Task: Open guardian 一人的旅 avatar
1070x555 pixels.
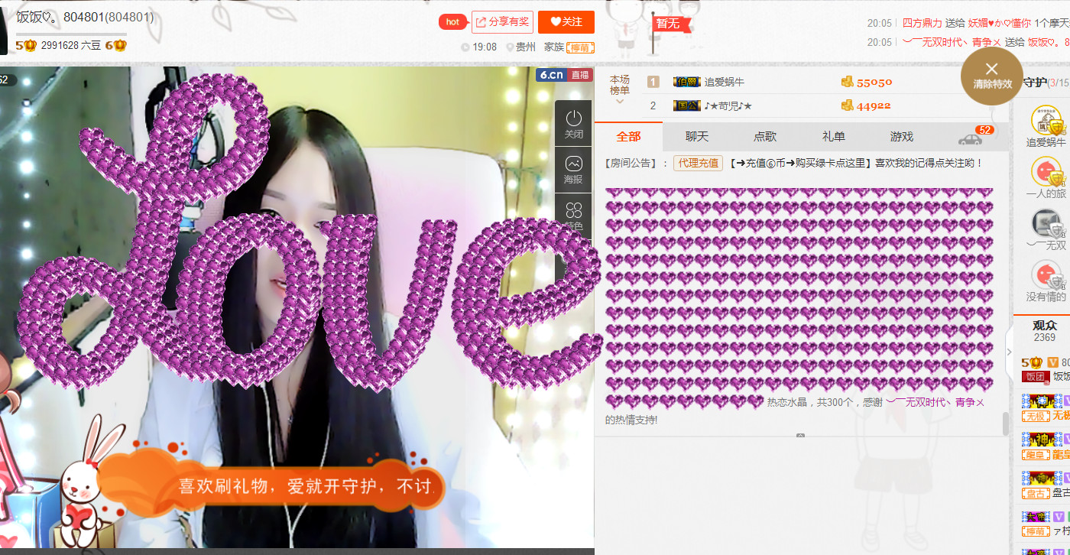Action: click(1046, 171)
